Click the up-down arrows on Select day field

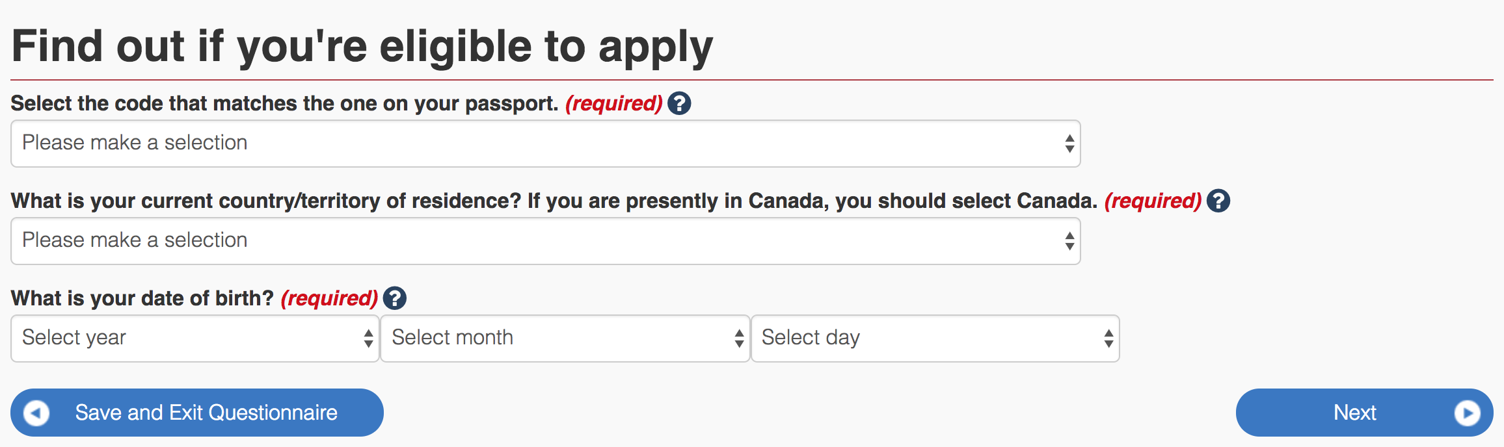(1108, 338)
